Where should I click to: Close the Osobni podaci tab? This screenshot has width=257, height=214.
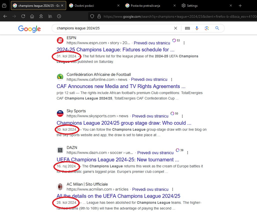coord(118,6)
